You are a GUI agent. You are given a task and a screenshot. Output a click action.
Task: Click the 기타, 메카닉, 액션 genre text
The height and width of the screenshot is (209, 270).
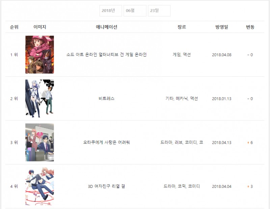tap(182, 99)
